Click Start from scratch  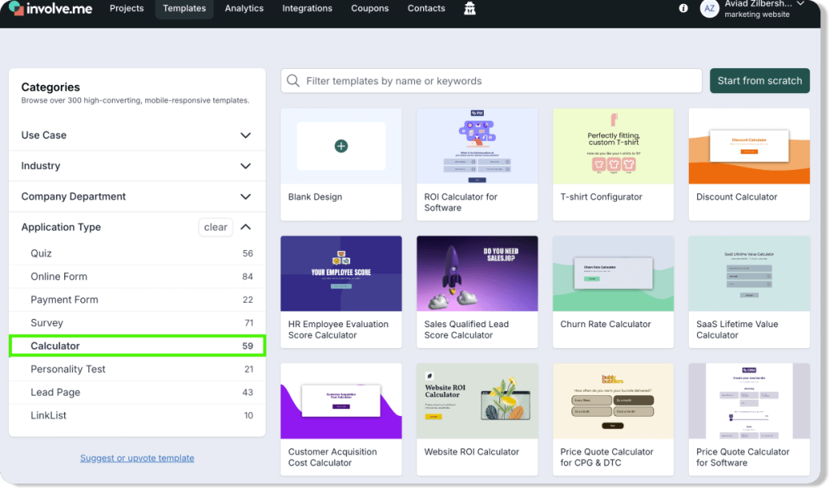coord(759,81)
